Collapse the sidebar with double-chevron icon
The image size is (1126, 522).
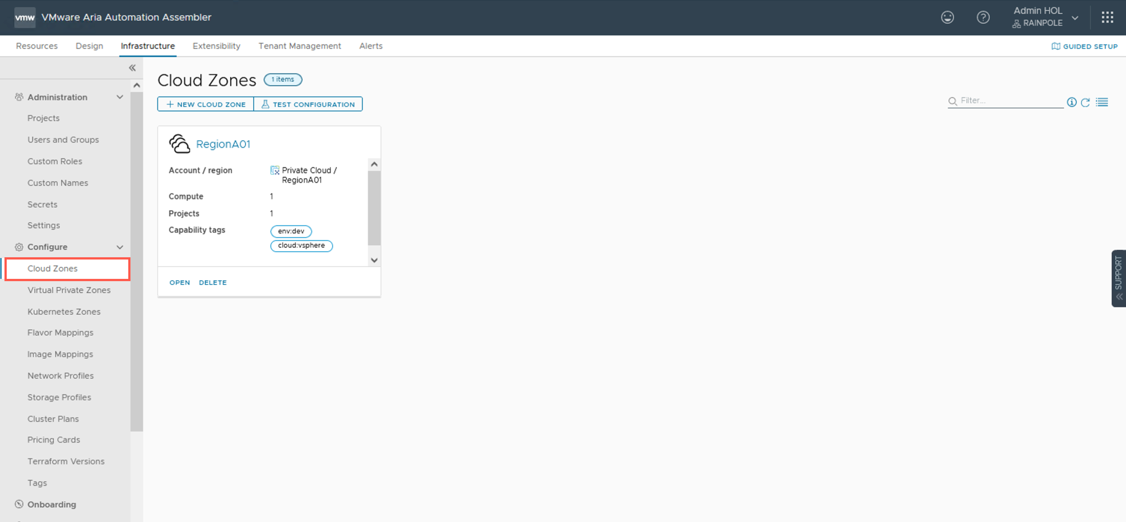tap(132, 68)
